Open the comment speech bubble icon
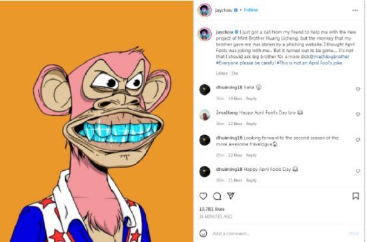This screenshot has width=366, height=242. click(x=217, y=196)
